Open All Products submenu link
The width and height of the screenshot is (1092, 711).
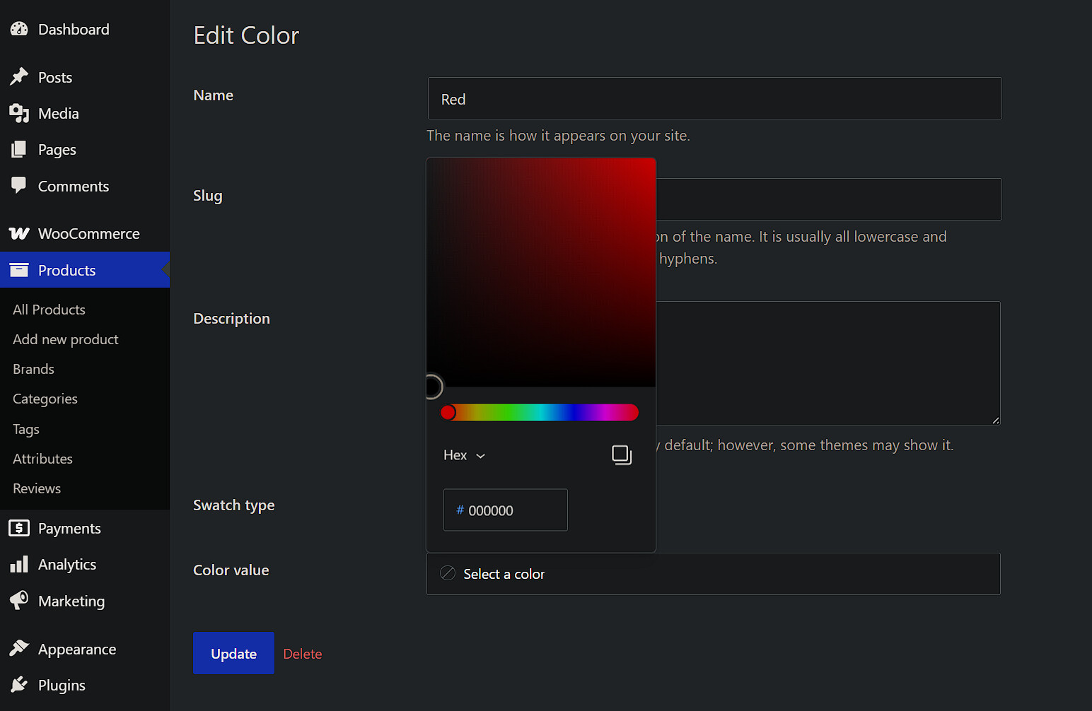(x=49, y=310)
